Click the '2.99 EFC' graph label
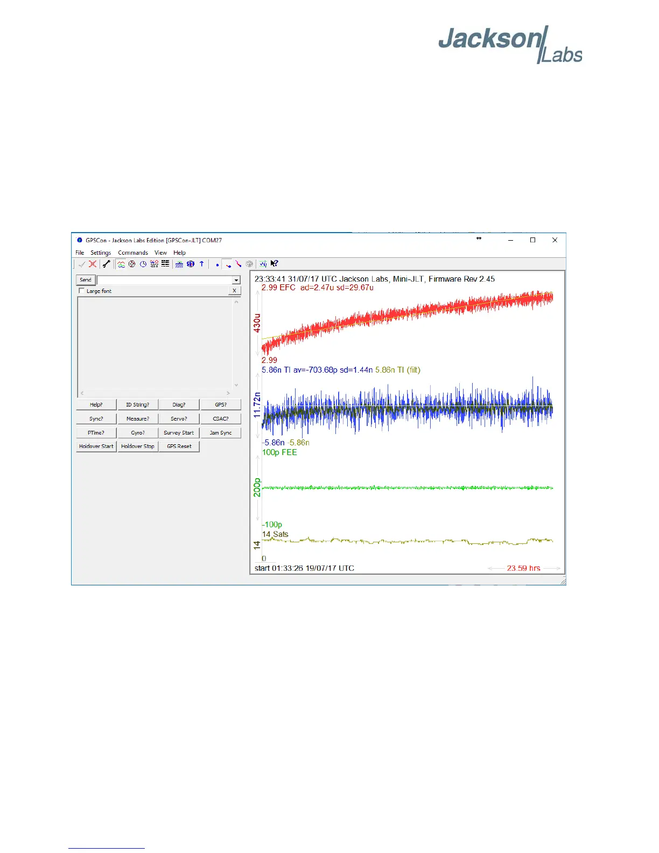This screenshot has width=659, height=853. click(x=278, y=288)
